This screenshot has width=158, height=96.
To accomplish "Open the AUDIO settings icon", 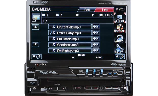I will click(x=120, y=39).
